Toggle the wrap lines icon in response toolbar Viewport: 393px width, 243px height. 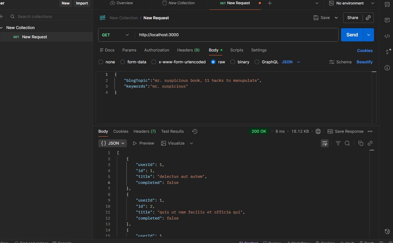325,143
